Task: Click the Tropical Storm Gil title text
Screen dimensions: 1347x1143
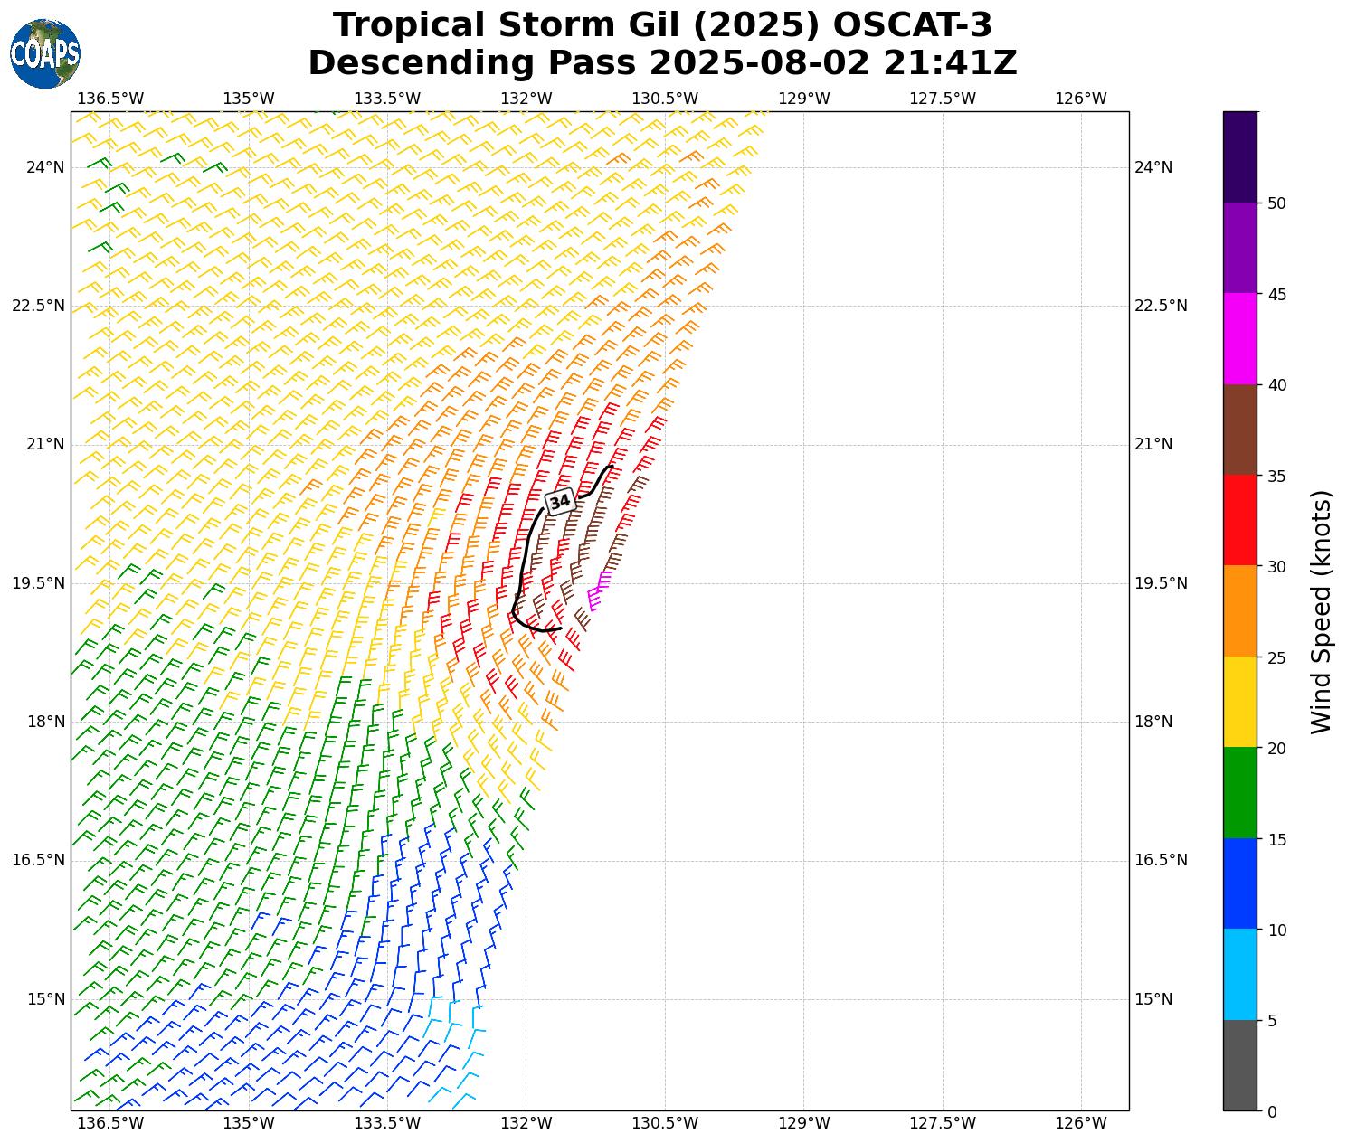Action: 662,25
